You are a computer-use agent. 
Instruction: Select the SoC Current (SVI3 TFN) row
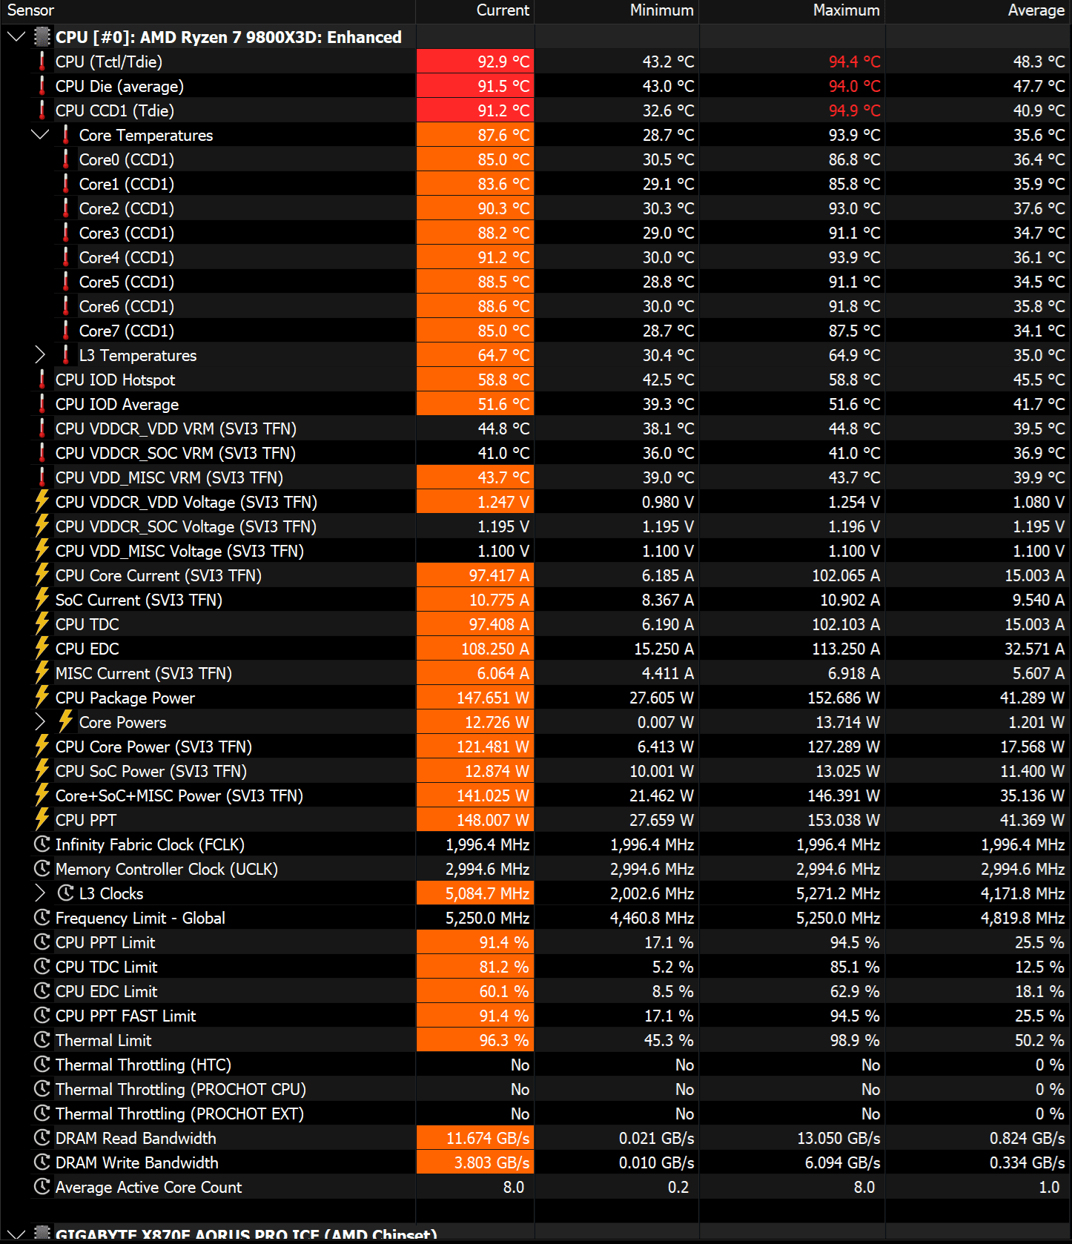click(x=536, y=600)
